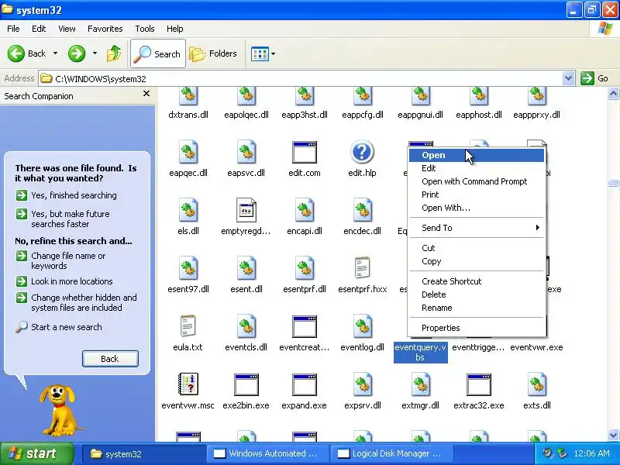Choose Print in the context menu
This screenshot has width=620, height=465.
pos(477,195)
